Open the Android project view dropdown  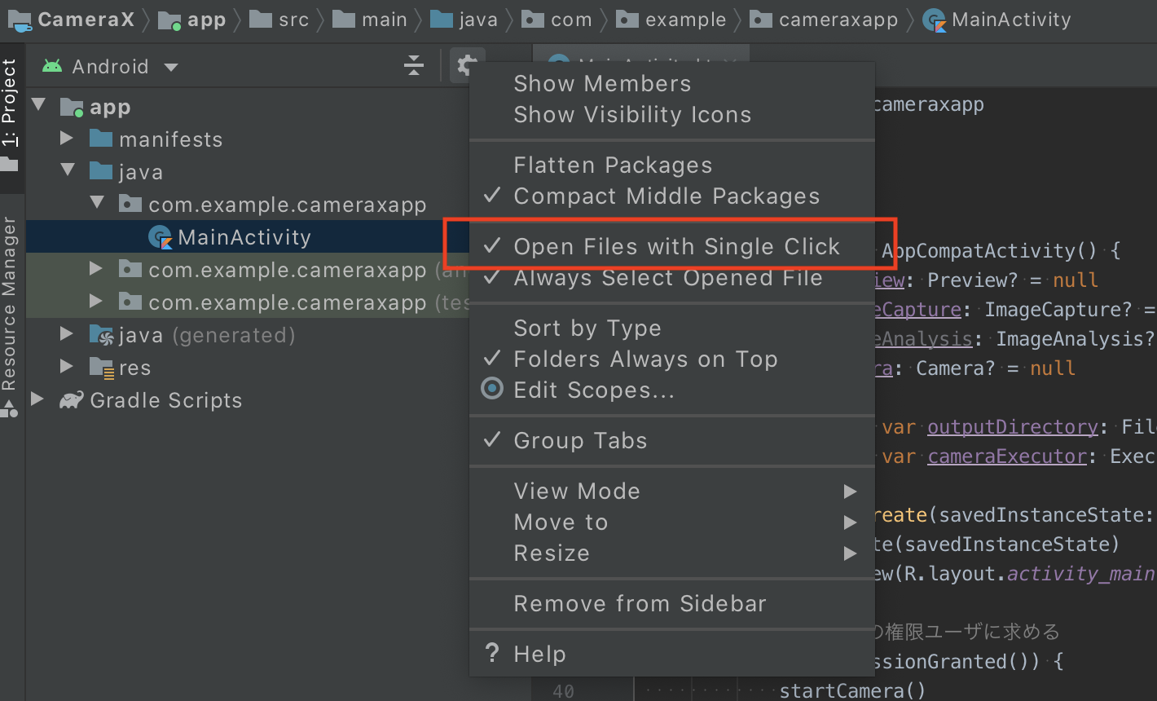point(111,67)
